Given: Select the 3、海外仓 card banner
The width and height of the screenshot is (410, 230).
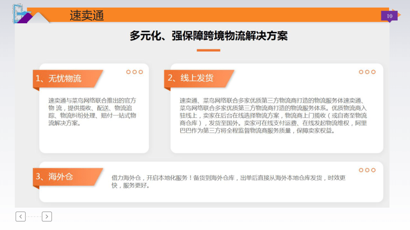Looking at the screenshot, I should pos(68,177).
